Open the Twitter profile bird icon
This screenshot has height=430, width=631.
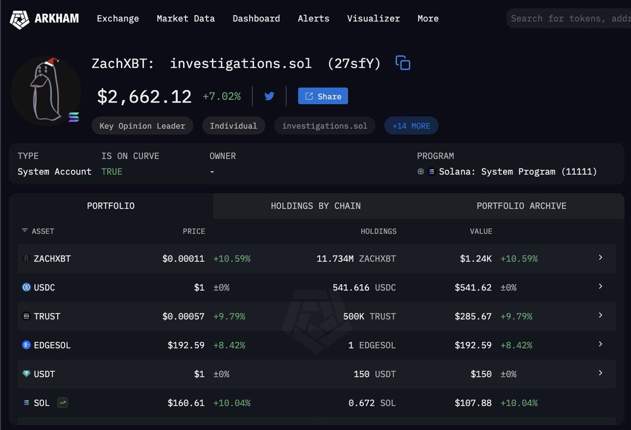269,96
